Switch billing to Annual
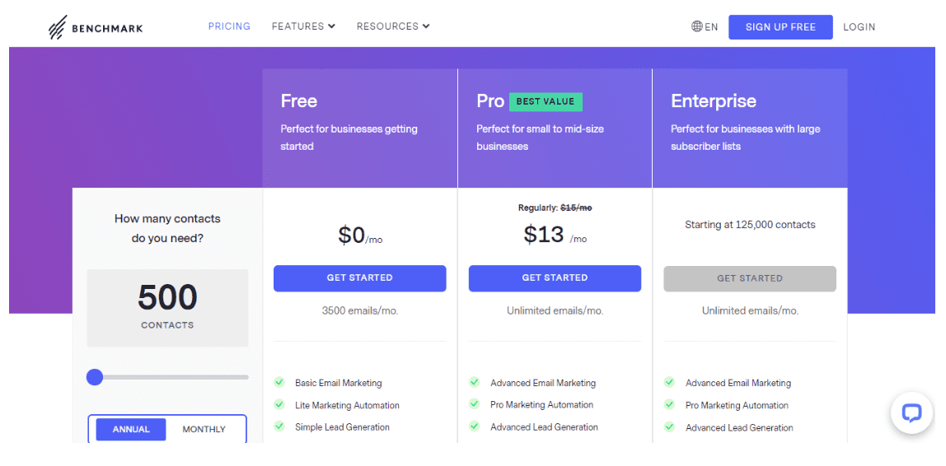Viewport: 946px width, 466px height. click(x=131, y=429)
